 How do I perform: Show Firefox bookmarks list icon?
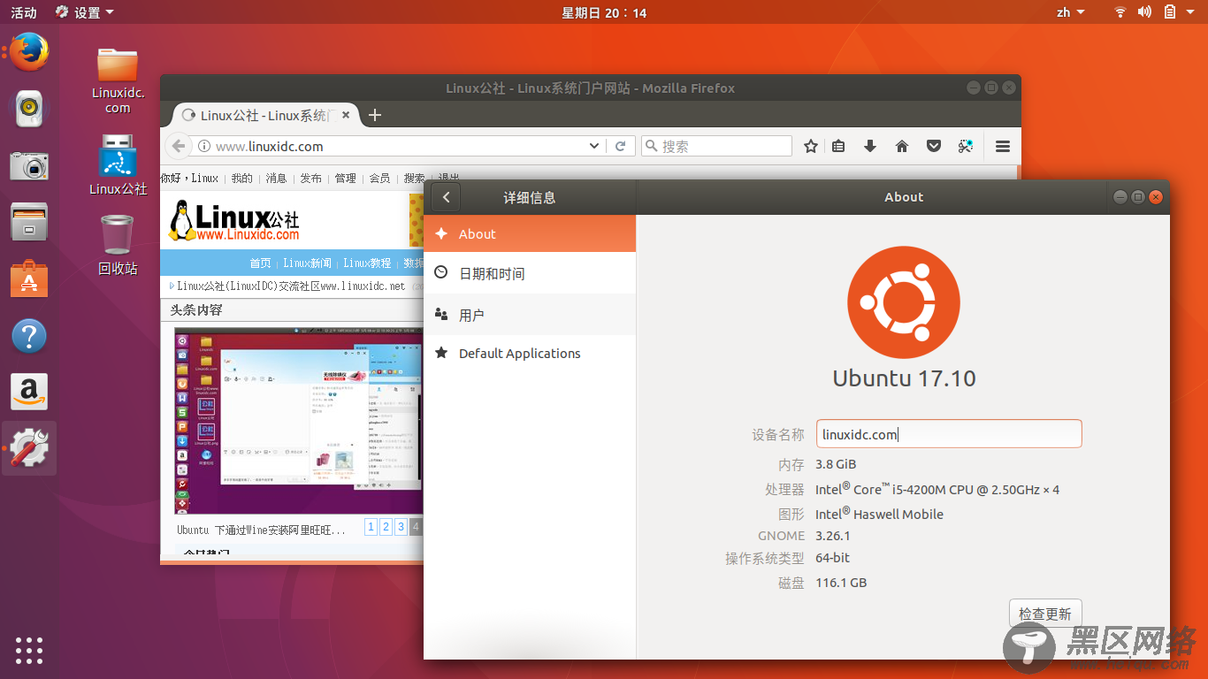tap(839, 146)
